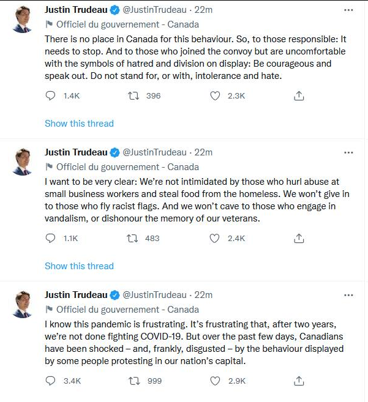Open more options on the first tweet
The image size is (368, 402).
[348, 10]
